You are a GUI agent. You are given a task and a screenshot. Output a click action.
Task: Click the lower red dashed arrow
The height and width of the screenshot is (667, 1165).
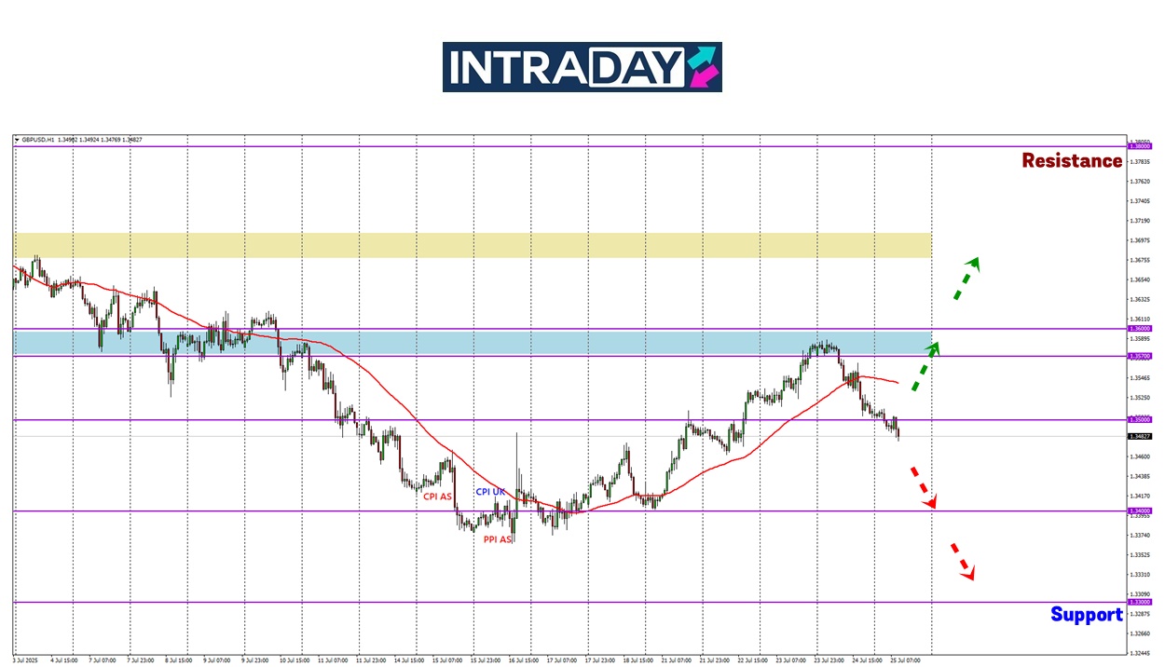[x=962, y=561]
